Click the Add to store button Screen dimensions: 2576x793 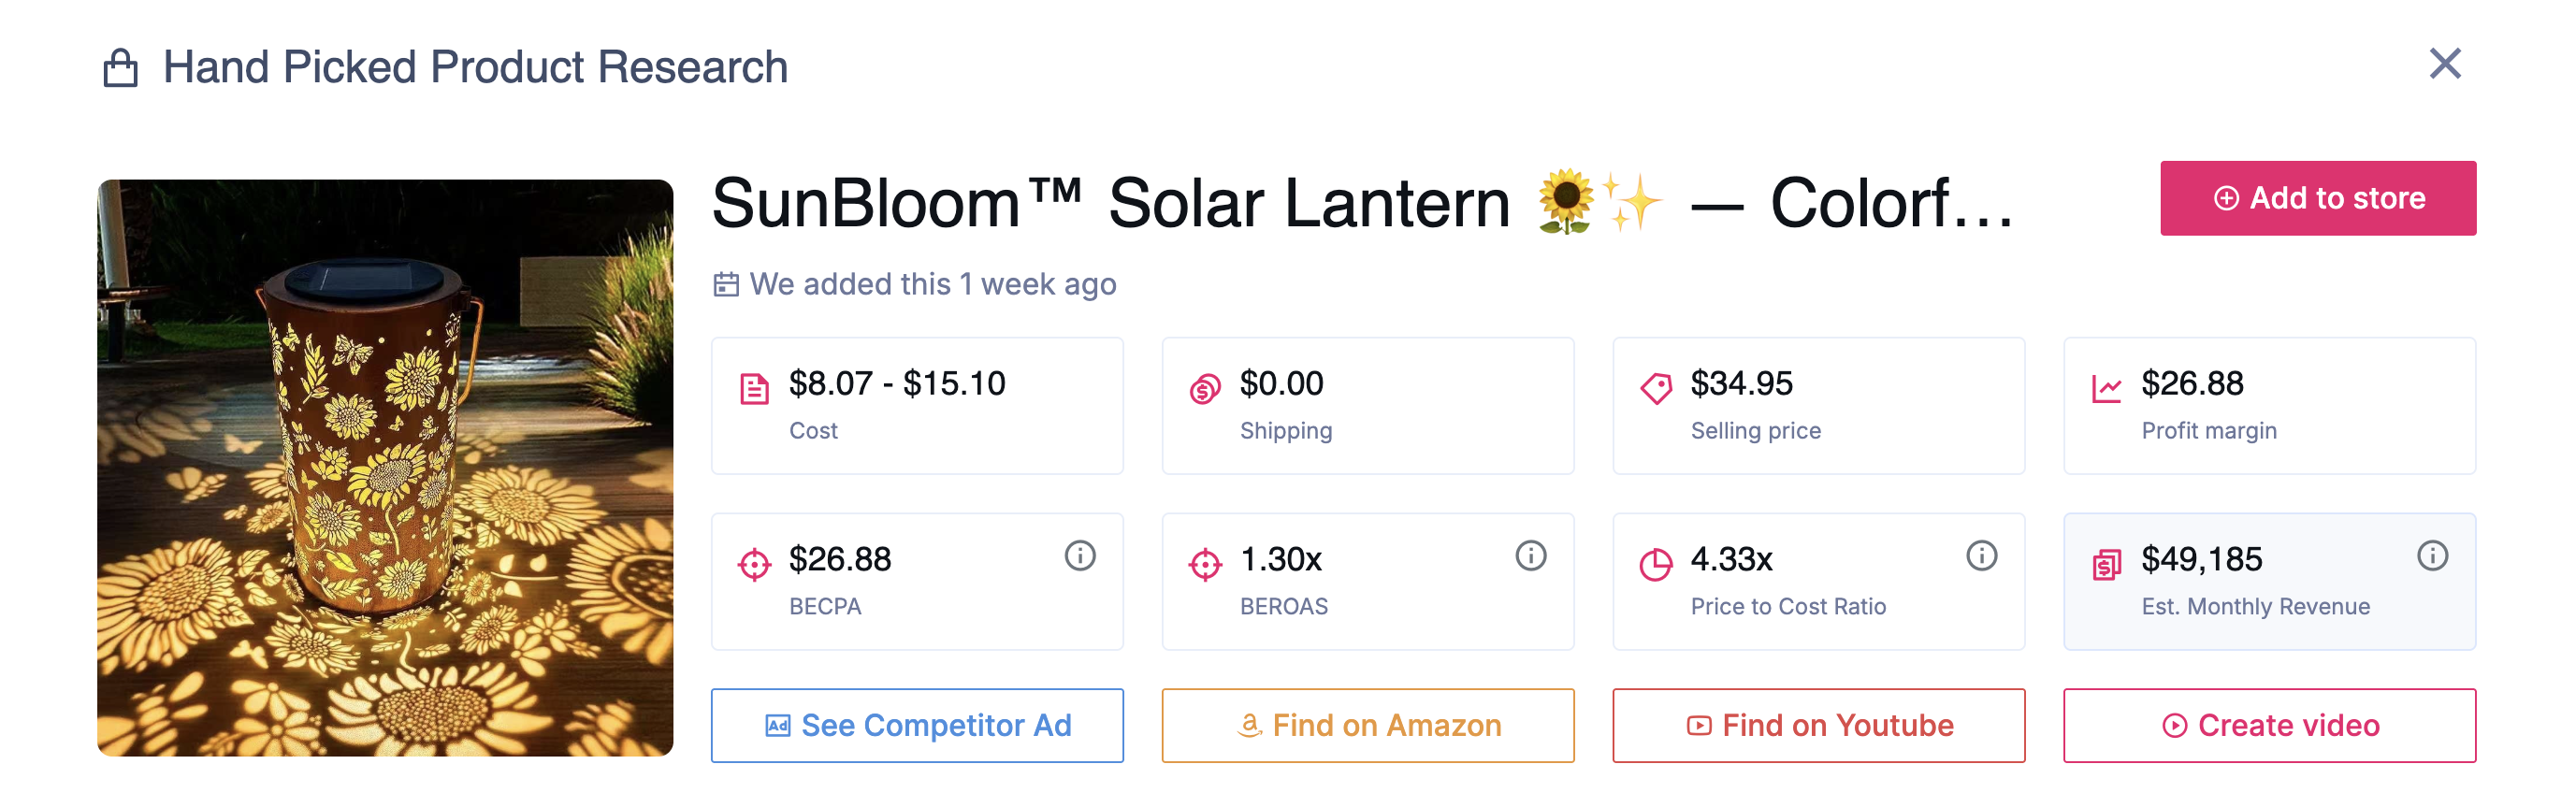(2318, 198)
